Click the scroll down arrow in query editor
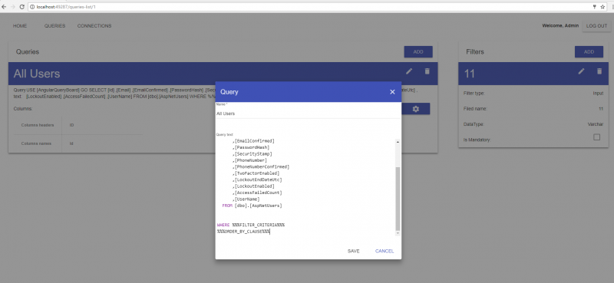The height and width of the screenshot is (283, 614). click(x=398, y=233)
